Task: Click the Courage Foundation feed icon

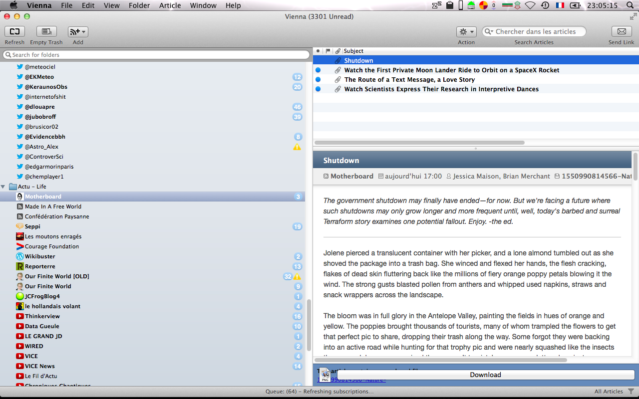Action: [20, 246]
